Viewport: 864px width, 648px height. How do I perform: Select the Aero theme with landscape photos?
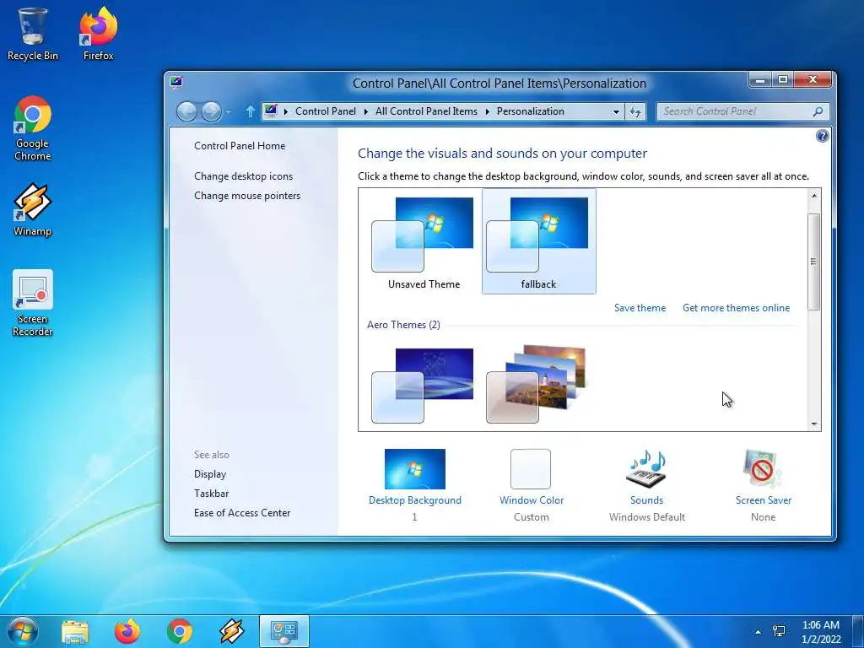[x=536, y=384]
